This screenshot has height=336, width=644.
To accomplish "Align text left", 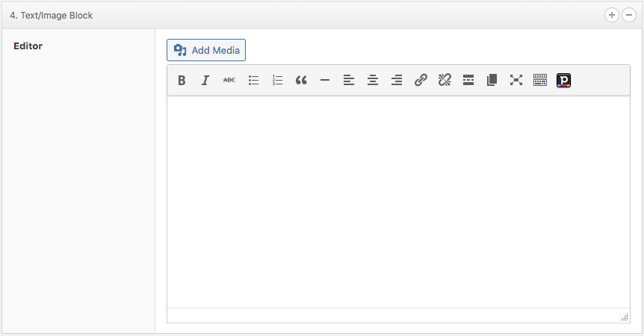I will coord(349,80).
